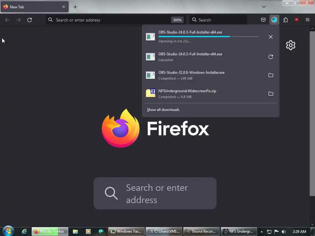Open the Extensions puzzle icon
This screenshot has height=236, width=315.
(285, 20)
